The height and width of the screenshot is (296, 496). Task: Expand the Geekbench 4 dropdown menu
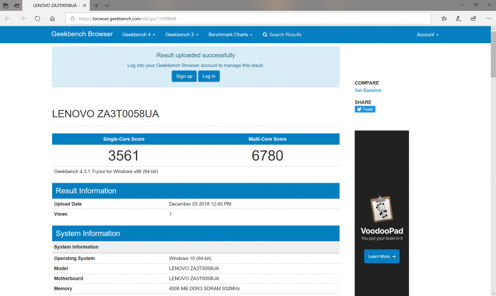138,35
